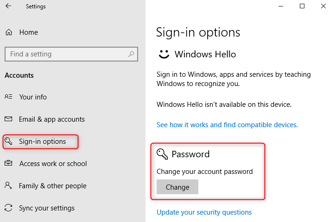Viewport: 329px width, 222px height.
Task: Open Family & other people section
Action: [52, 186]
